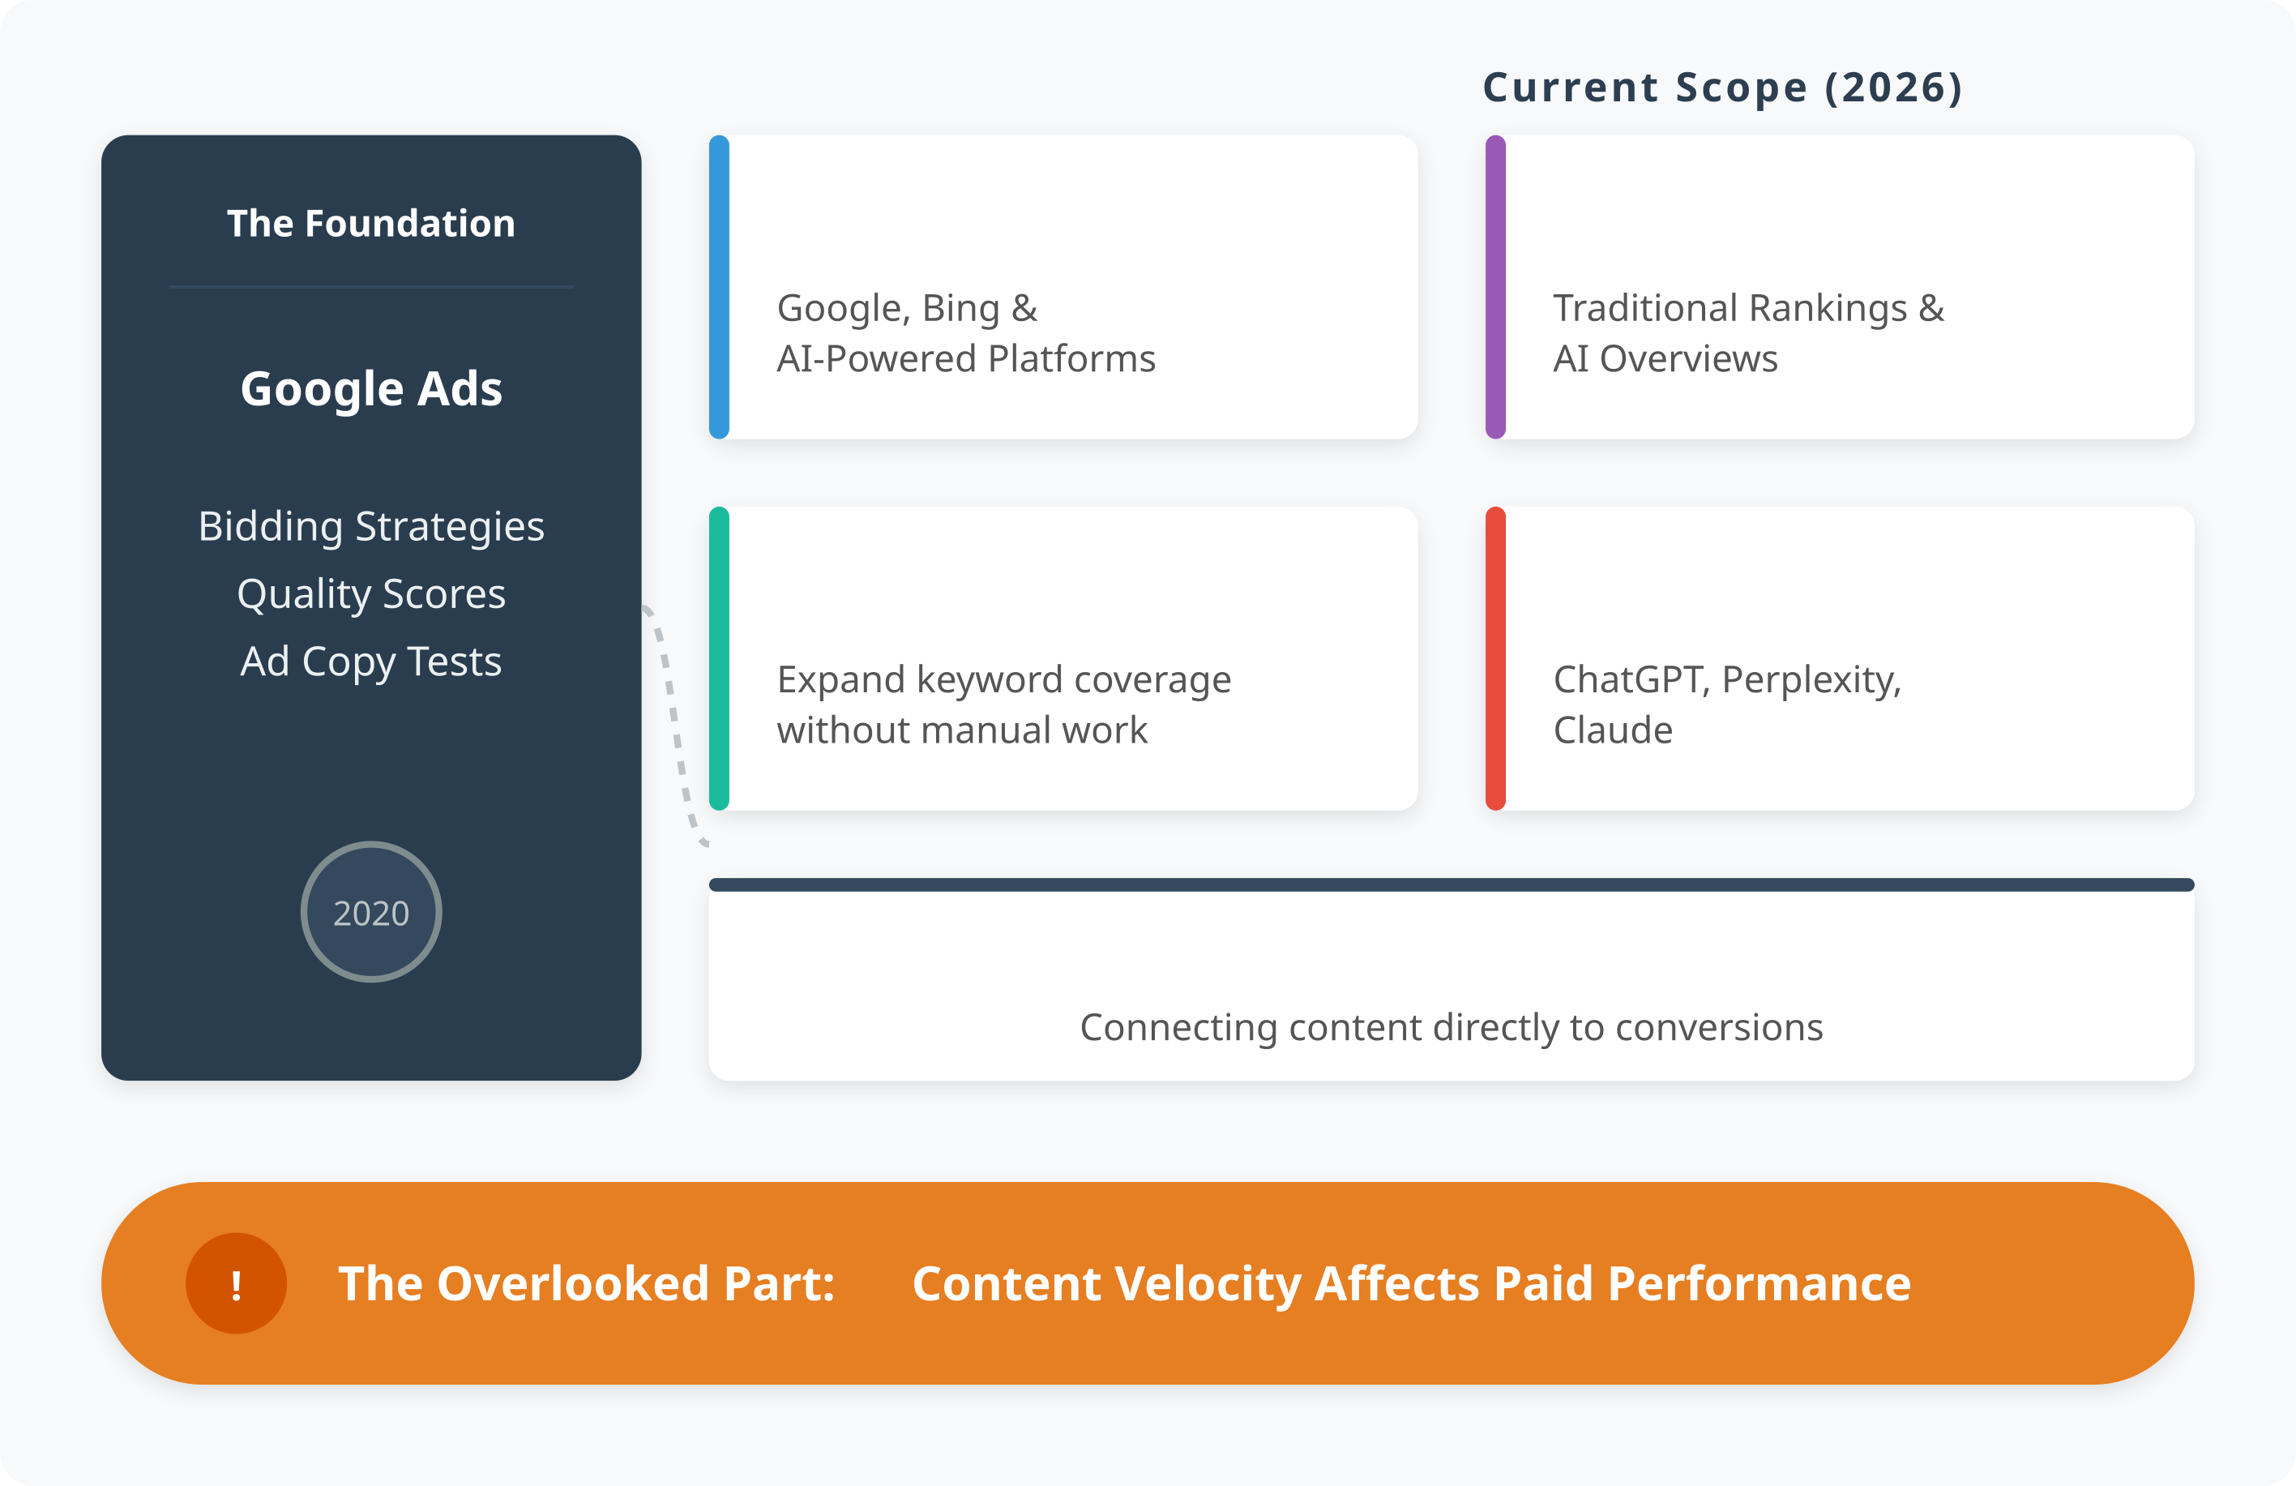Open the Google, Bing & AI-Powered Platforms card

[x=1063, y=287]
